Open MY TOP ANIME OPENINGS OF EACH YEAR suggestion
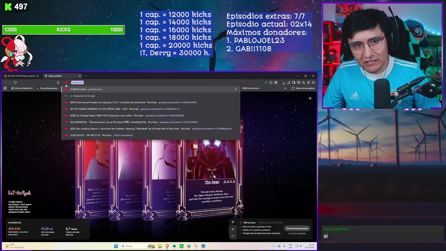Screen dimensions: 446x251 151,109
